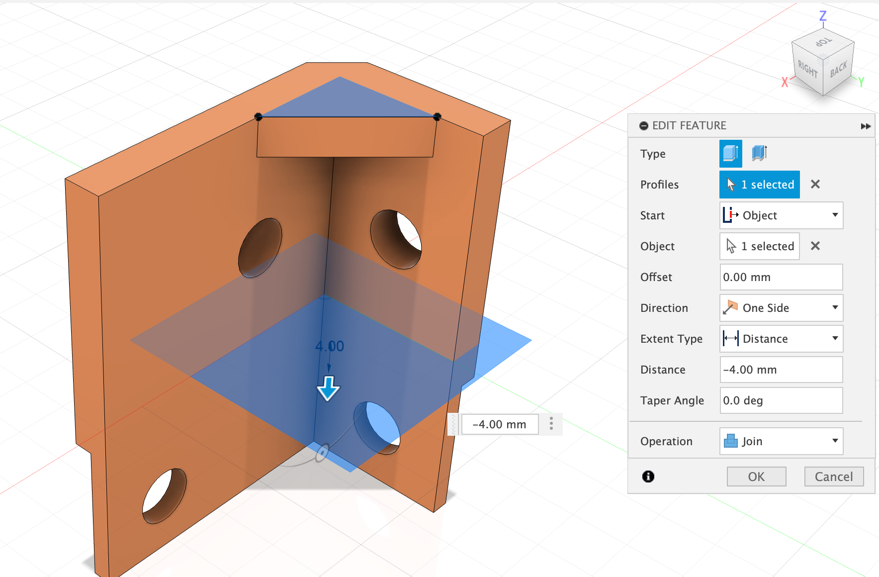Click the Z axis label on ViewCube
Screen dimensions: 879x577
823,16
